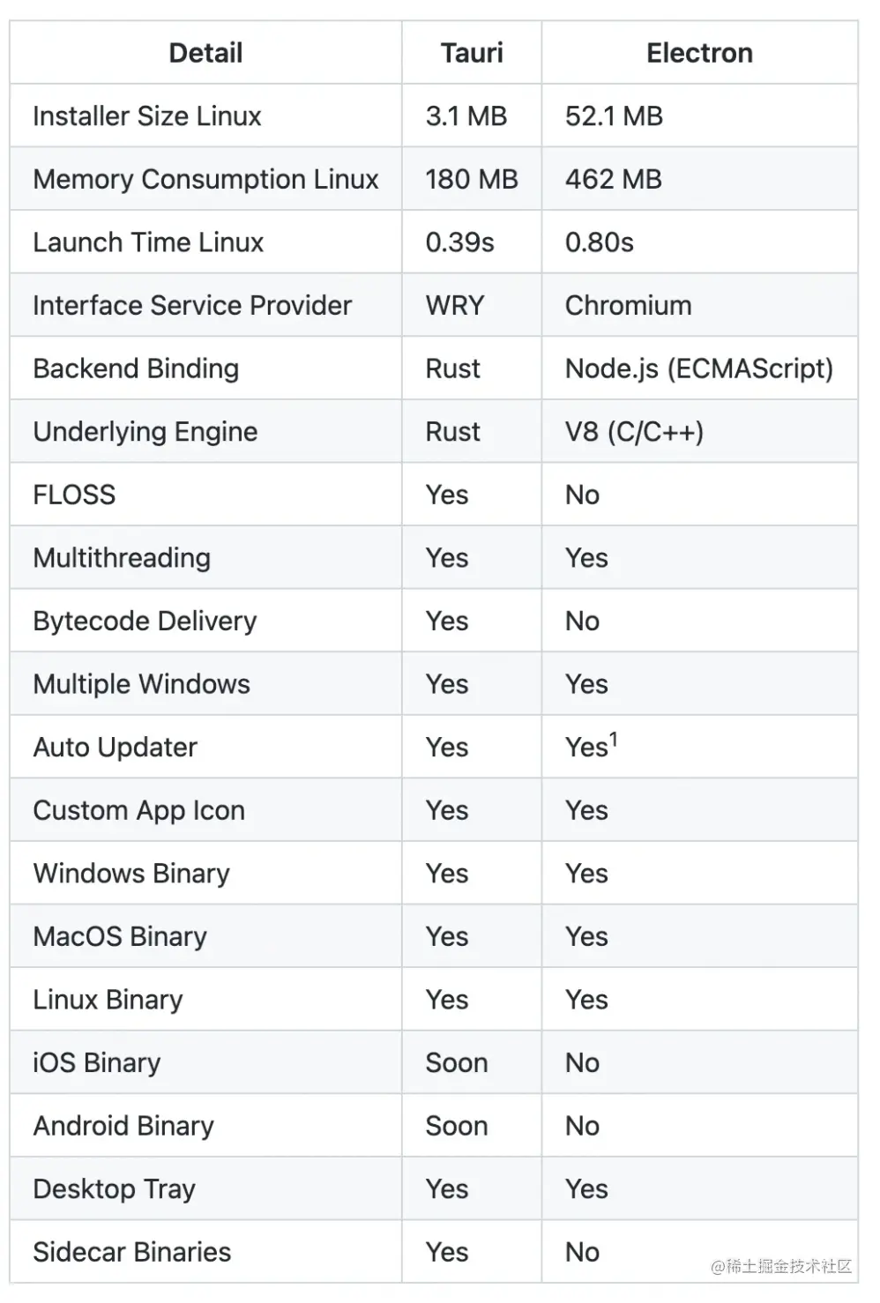Image resolution: width=880 pixels, height=1303 pixels.
Task: Select the FLOSS row label
Action: tap(74, 495)
